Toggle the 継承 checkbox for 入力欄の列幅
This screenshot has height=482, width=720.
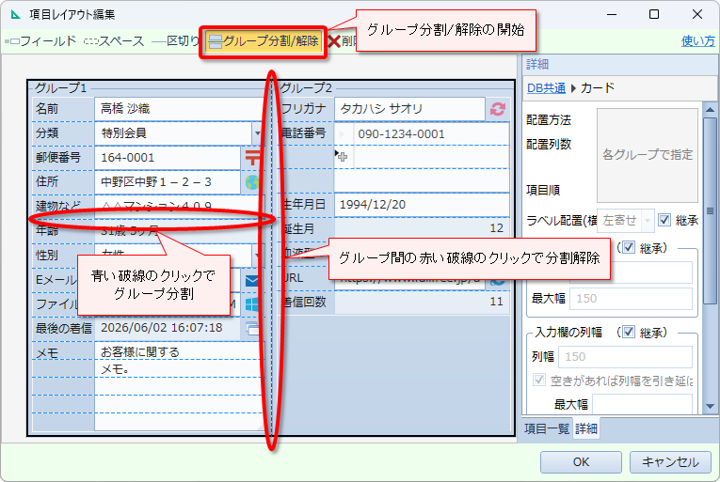click(629, 332)
